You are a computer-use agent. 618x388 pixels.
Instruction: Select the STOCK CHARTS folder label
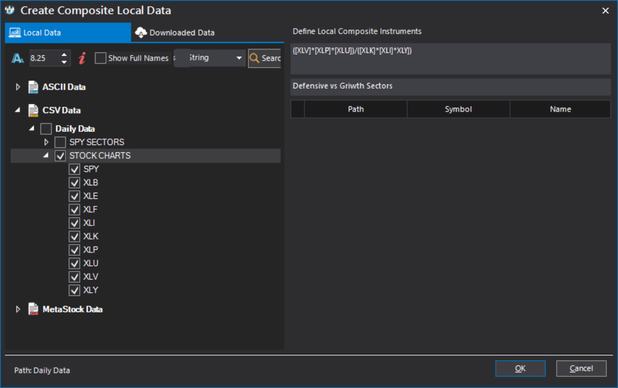[100, 156]
